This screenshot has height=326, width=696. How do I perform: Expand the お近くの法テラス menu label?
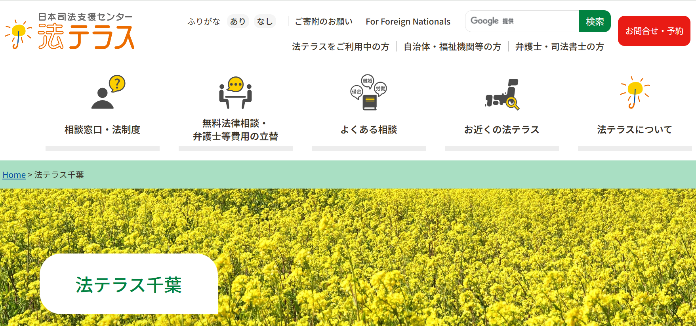[x=502, y=130]
